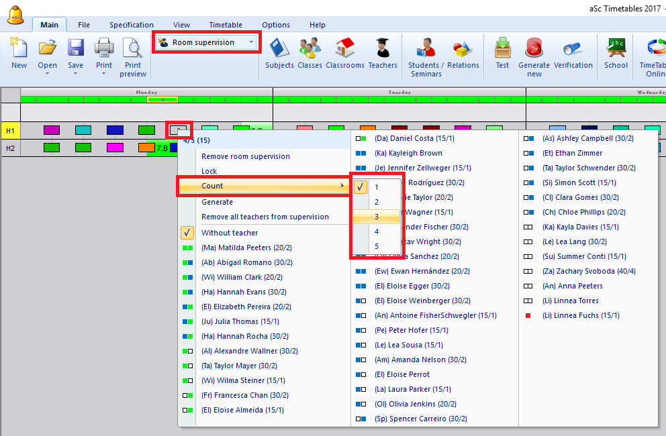Click Remove room supervision menu entry
The height and width of the screenshot is (436, 666).
click(x=246, y=156)
